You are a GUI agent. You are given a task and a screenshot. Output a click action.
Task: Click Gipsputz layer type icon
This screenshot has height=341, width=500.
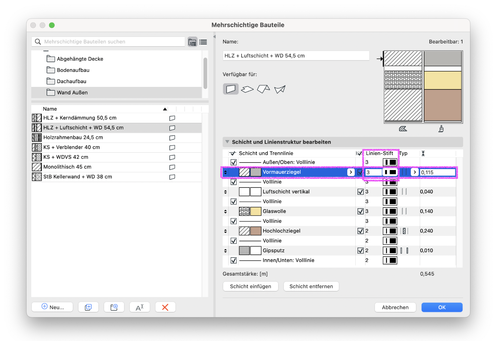click(404, 251)
